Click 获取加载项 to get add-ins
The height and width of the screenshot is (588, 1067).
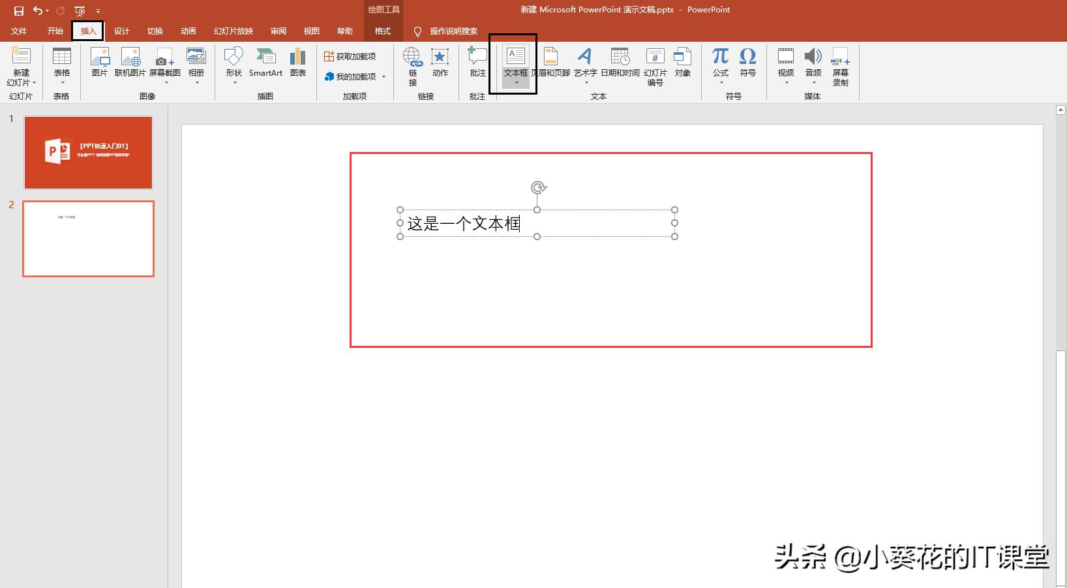click(352, 55)
